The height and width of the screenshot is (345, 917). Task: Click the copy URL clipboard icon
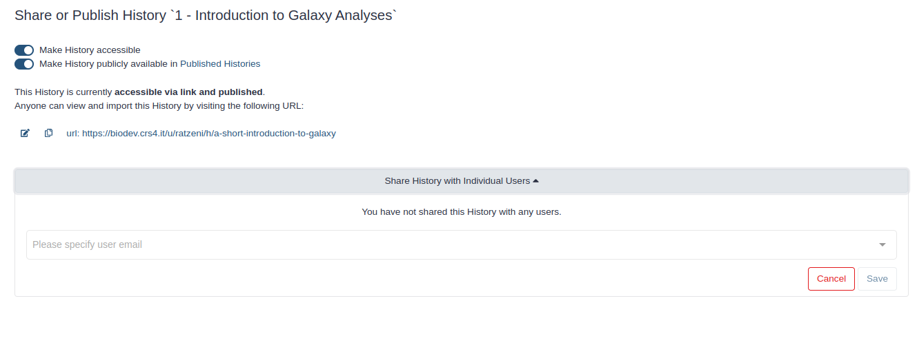click(48, 133)
